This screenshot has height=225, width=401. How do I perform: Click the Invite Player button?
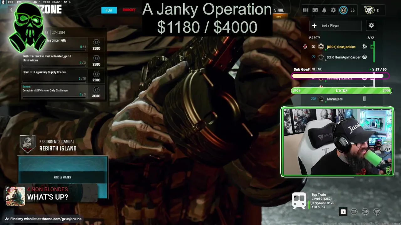point(335,26)
